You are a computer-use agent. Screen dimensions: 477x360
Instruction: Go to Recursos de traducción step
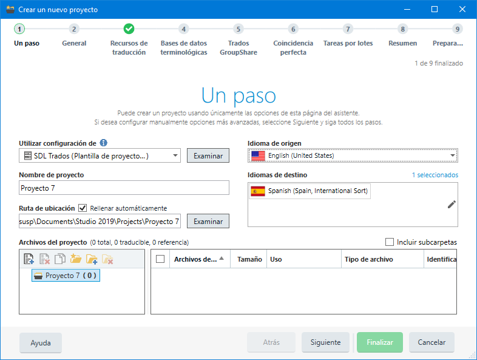[x=129, y=48]
